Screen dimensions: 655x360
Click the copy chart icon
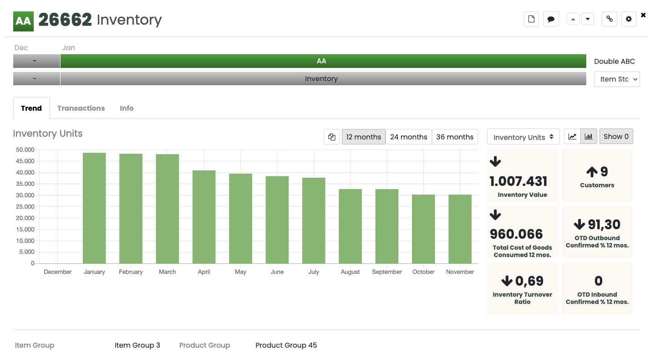tap(332, 137)
